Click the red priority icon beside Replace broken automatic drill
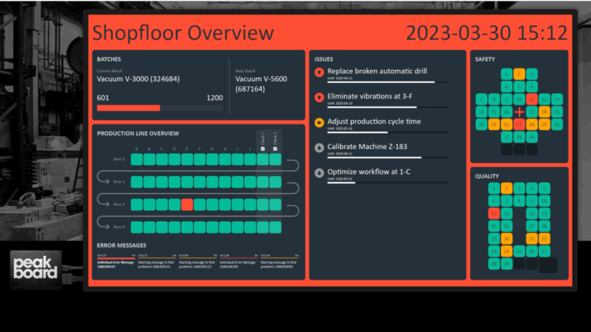This screenshot has height=332, width=591. coord(319,73)
